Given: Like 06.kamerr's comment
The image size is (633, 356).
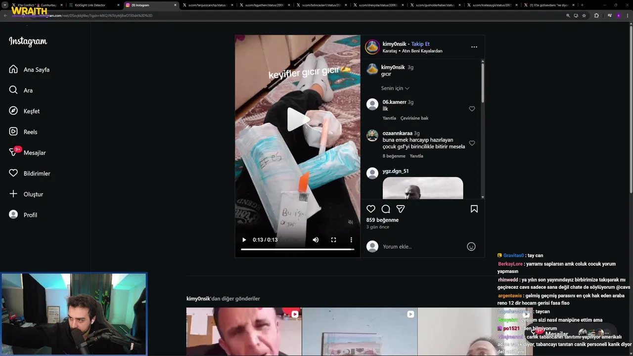Looking at the screenshot, I should coord(472,109).
